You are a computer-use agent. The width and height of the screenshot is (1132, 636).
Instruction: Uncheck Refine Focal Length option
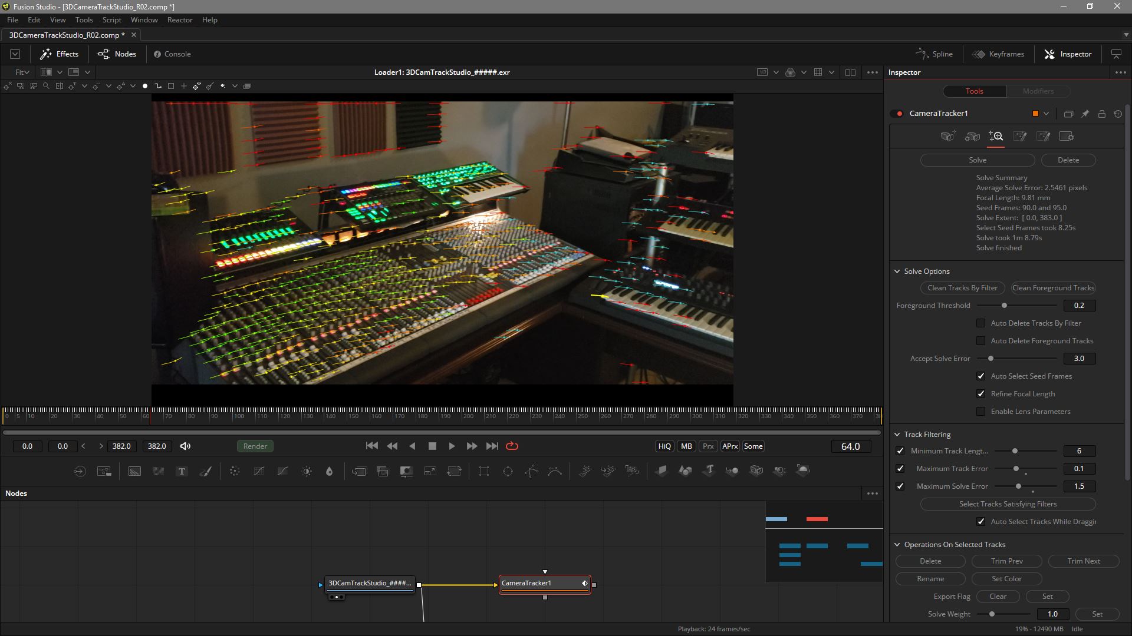pos(980,393)
